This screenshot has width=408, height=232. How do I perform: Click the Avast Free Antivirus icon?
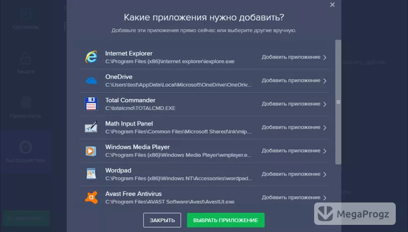pyautogui.click(x=91, y=197)
